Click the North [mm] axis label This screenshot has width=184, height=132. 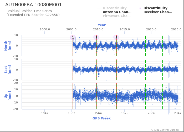coord(8,46)
